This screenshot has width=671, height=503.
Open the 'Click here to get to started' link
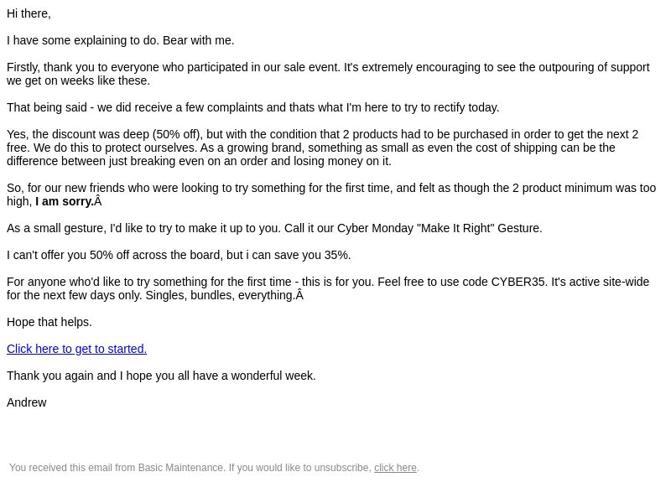[76, 349]
